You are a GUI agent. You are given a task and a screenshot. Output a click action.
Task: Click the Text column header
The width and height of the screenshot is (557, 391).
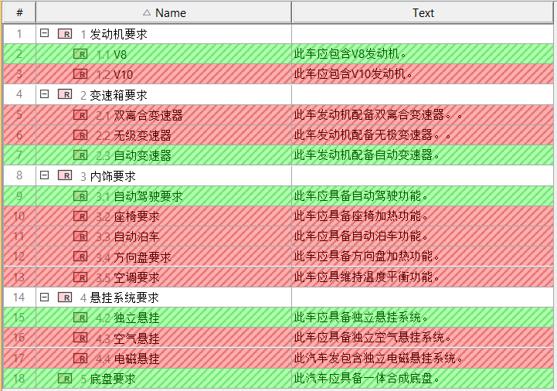pos(423,12)
